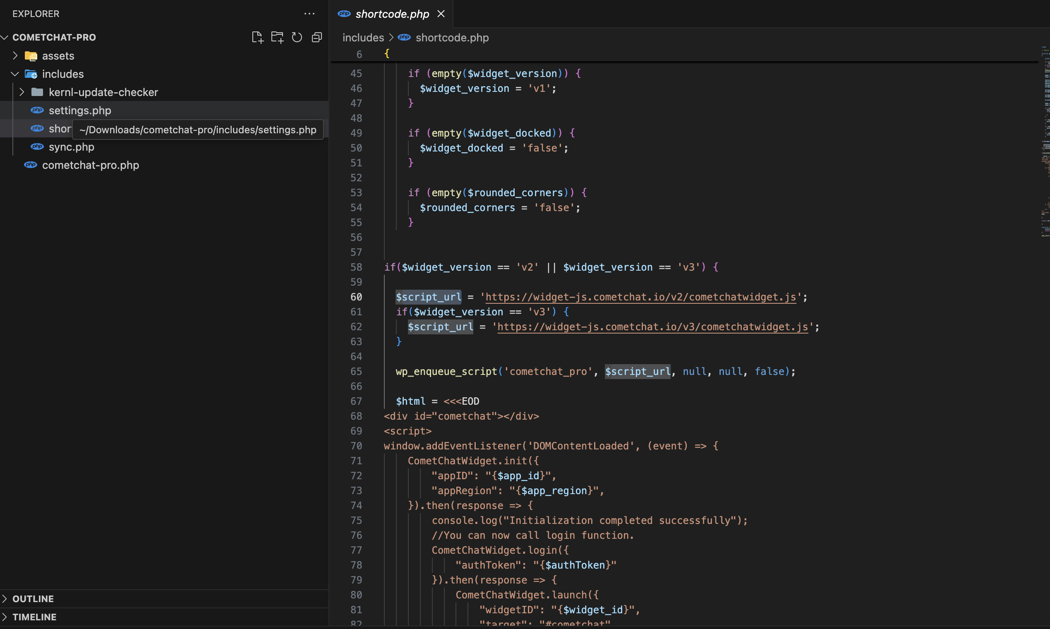1050x629 pixels.
Task: Expand the TIMELINE panel
Action: pos(5,617)
